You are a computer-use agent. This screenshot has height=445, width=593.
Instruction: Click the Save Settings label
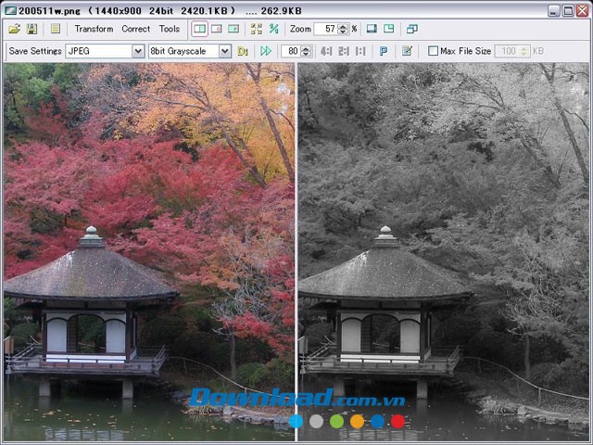click(x=35, y=51)
